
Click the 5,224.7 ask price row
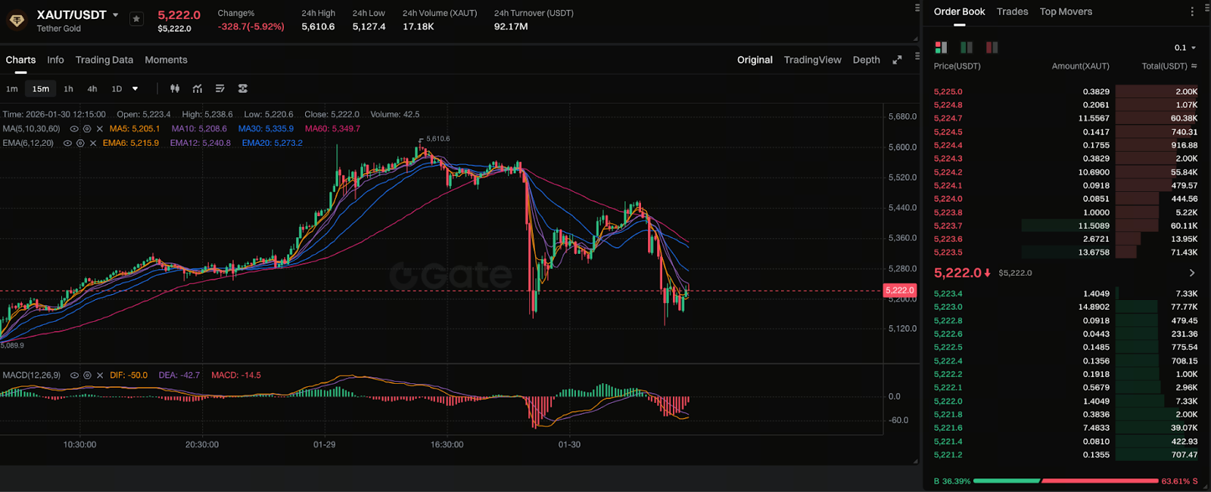tap(1066, 118)
